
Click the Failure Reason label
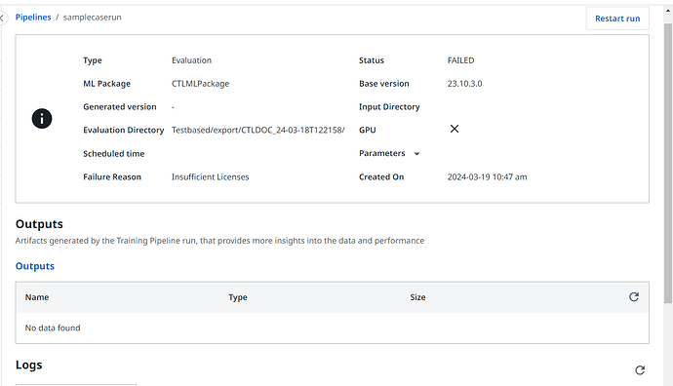click(112, 177)
